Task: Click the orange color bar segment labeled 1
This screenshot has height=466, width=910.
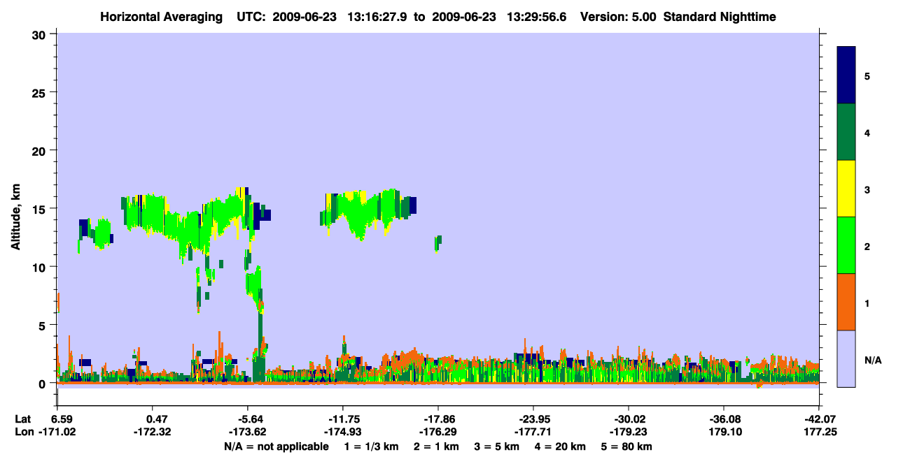Action: coord(846,302)
